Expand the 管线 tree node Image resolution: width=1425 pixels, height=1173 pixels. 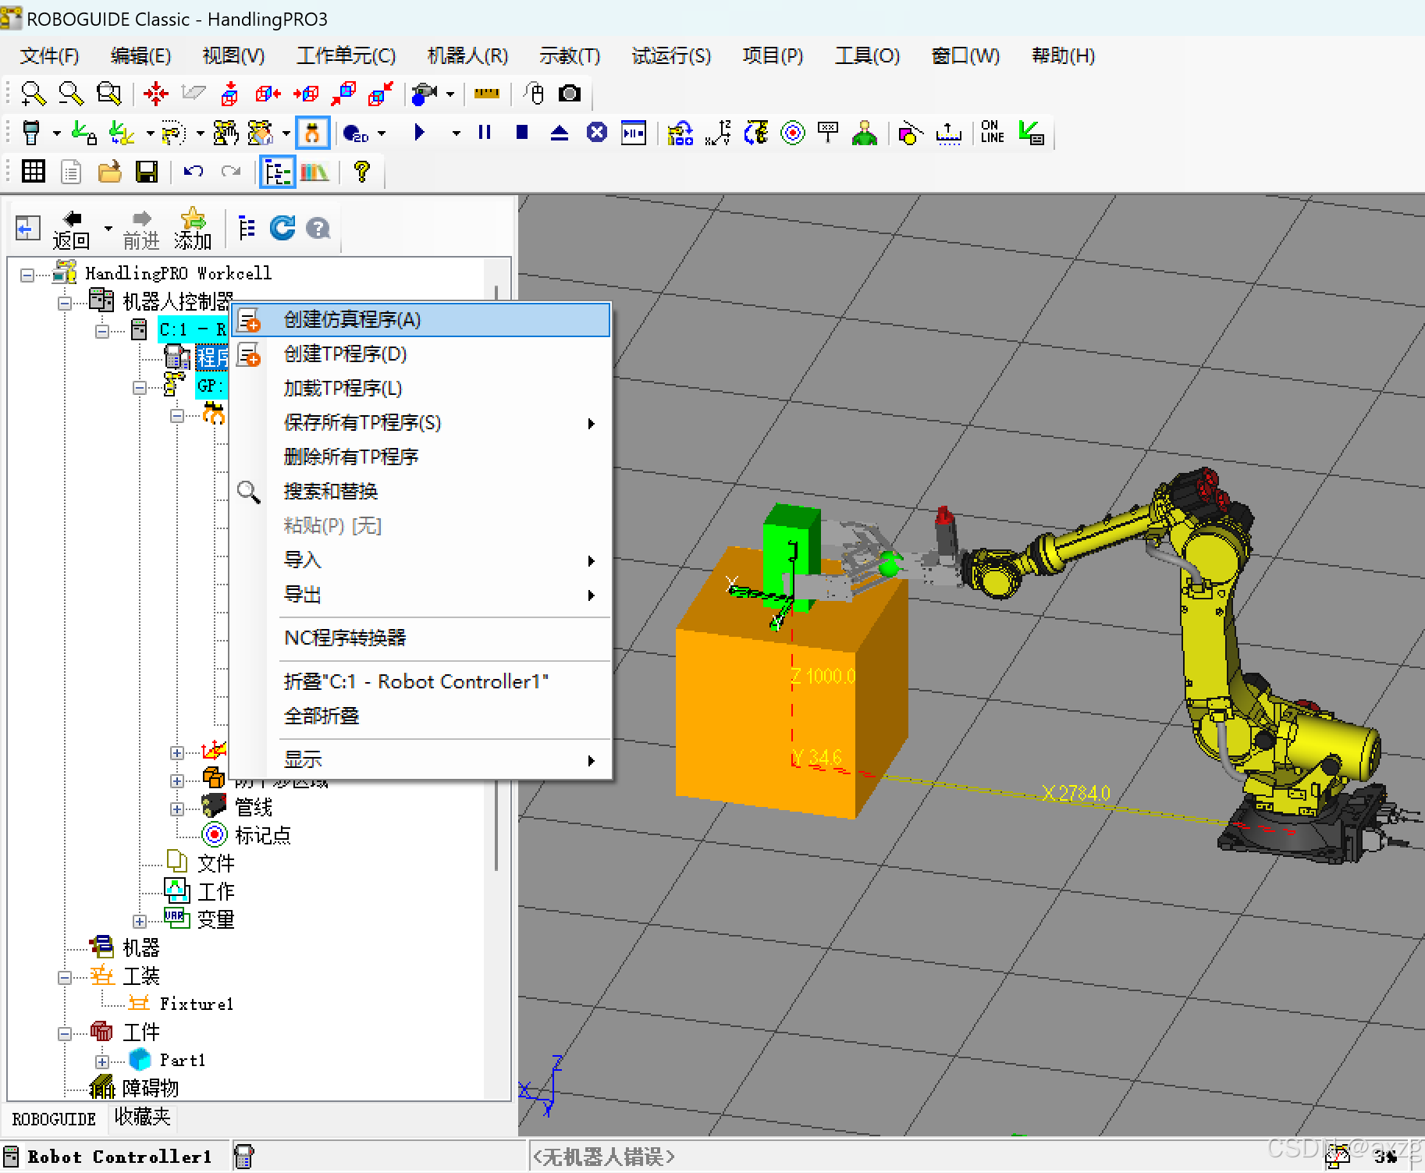177,809
